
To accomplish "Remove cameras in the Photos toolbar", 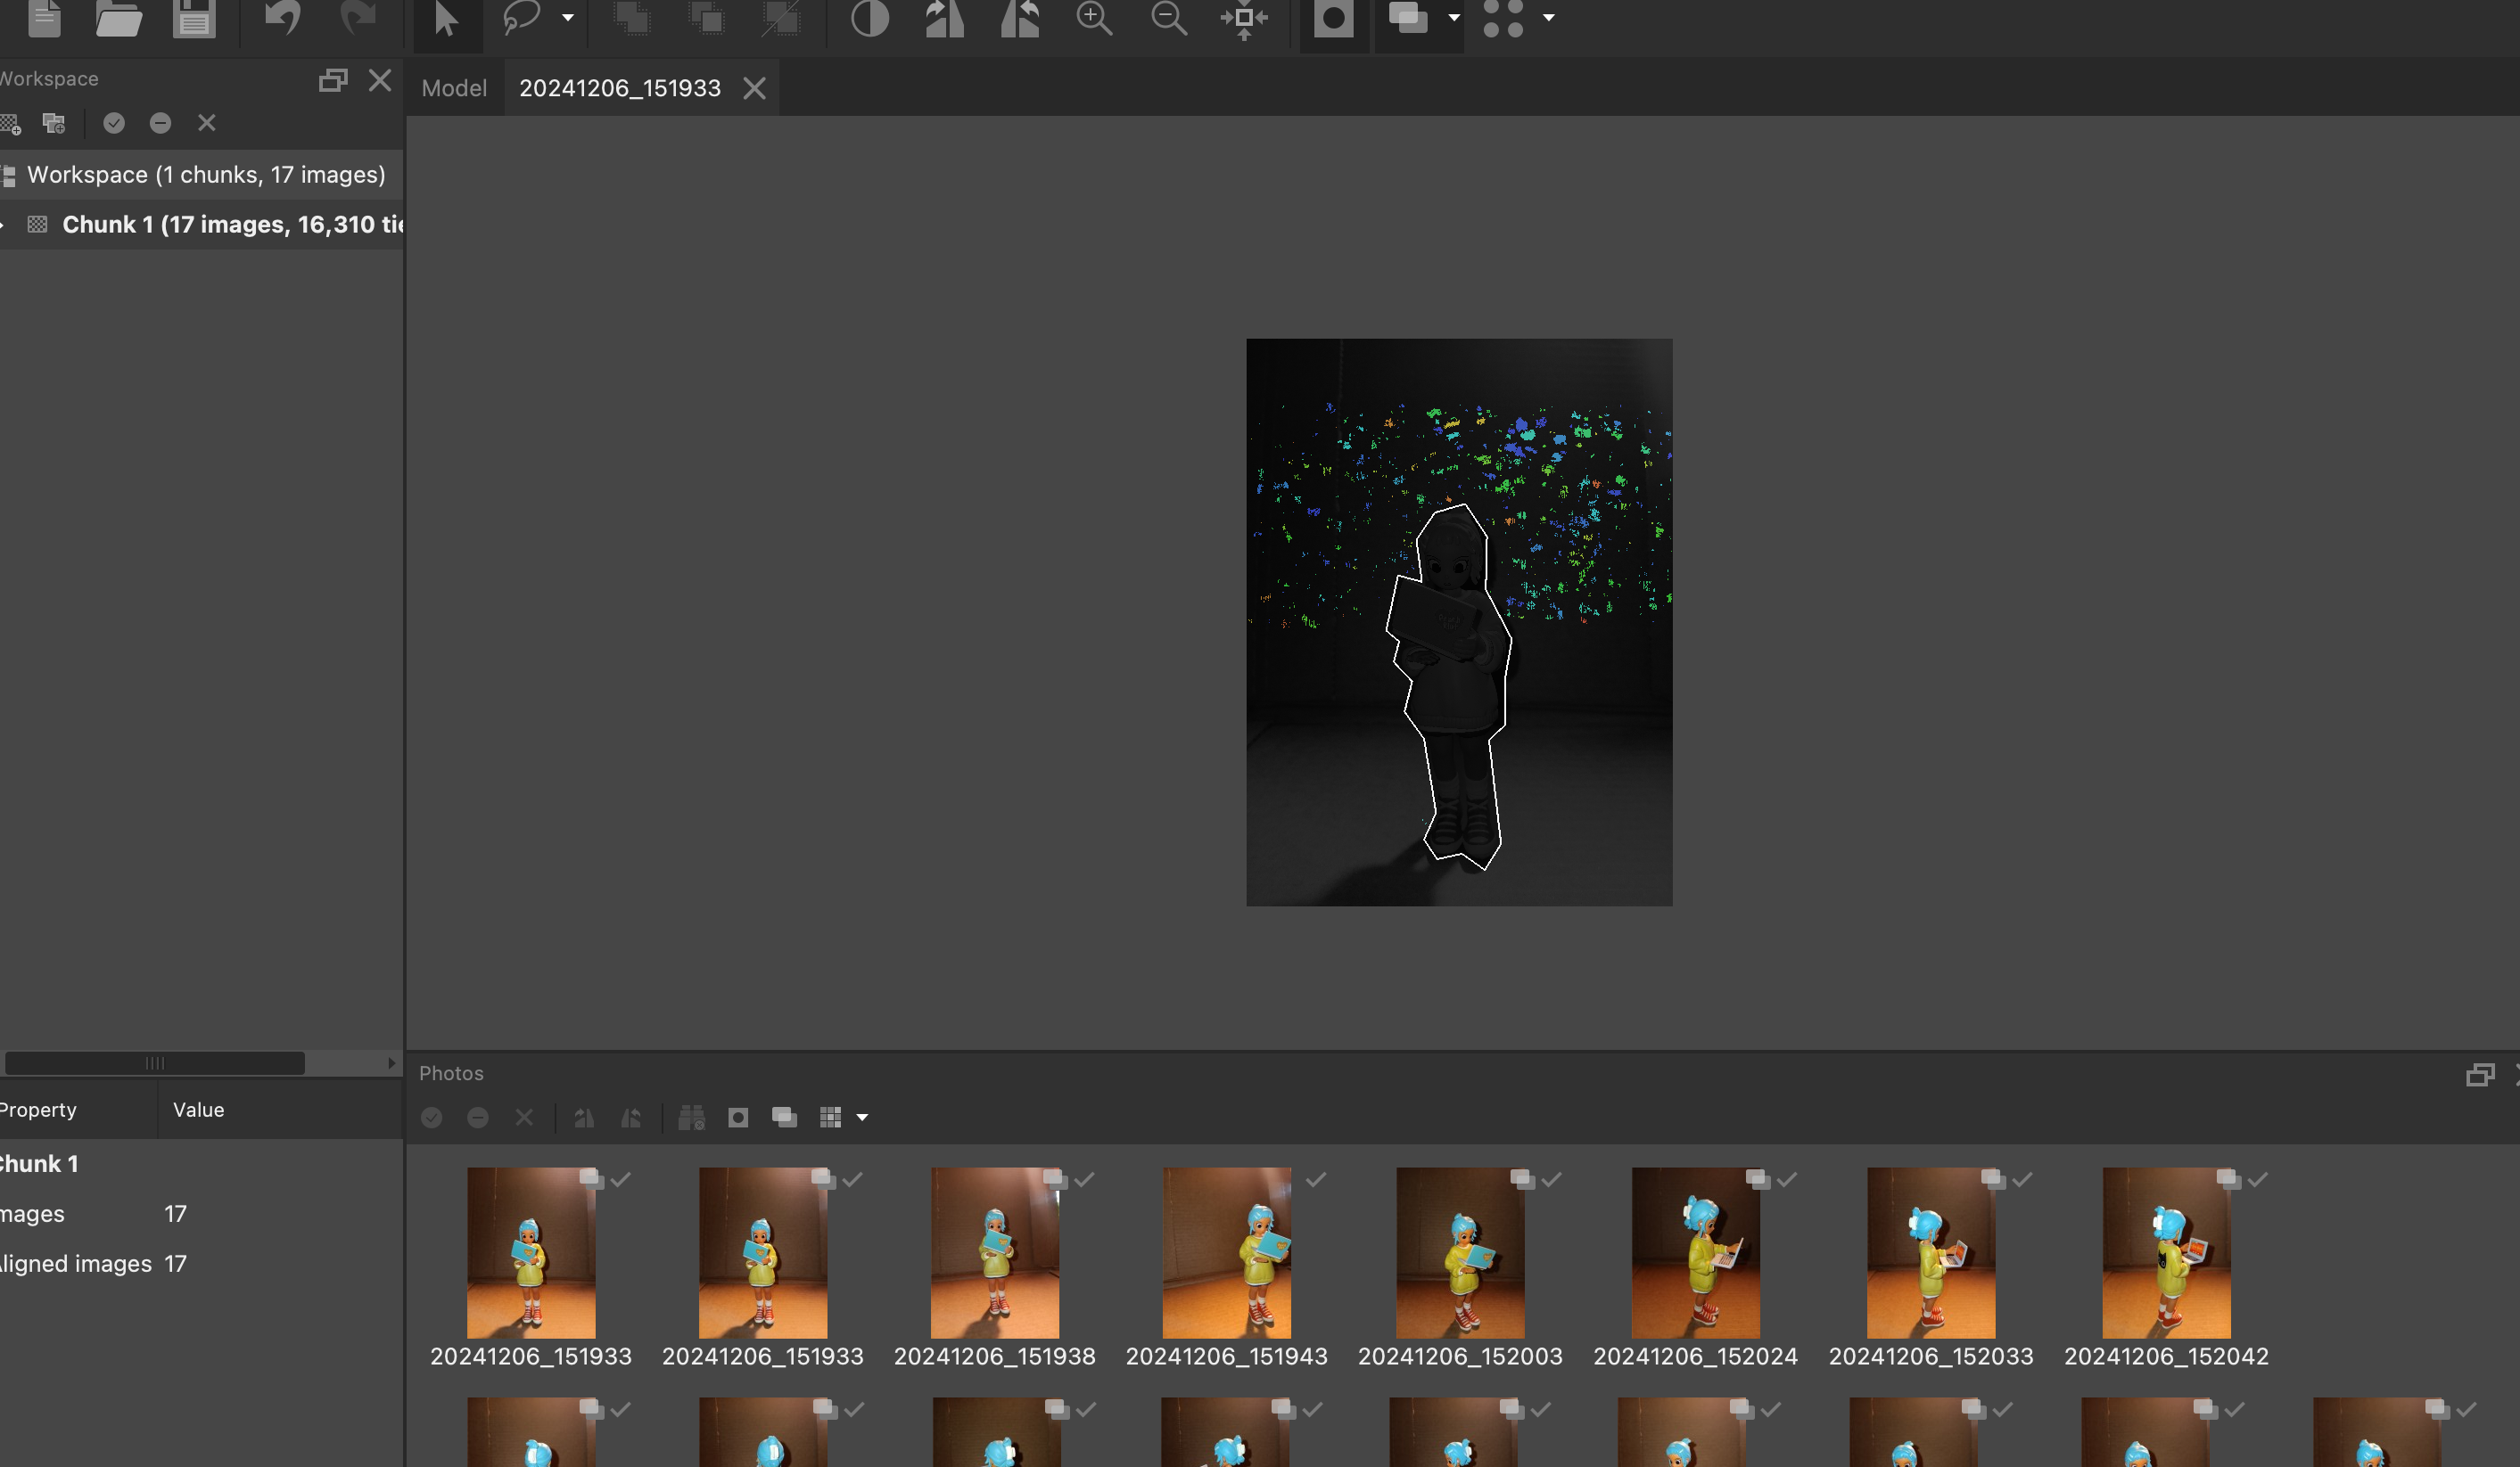I will tap(524, 1118).
